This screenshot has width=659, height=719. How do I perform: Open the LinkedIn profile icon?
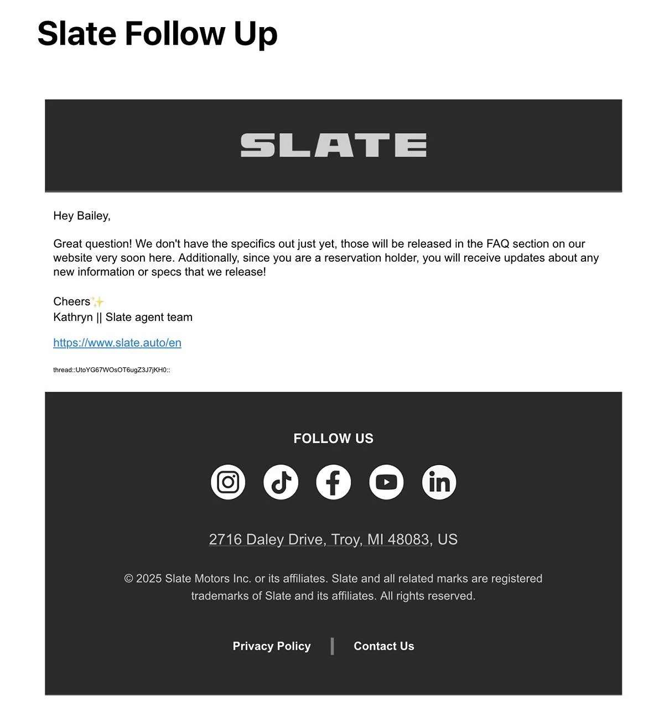439,482
